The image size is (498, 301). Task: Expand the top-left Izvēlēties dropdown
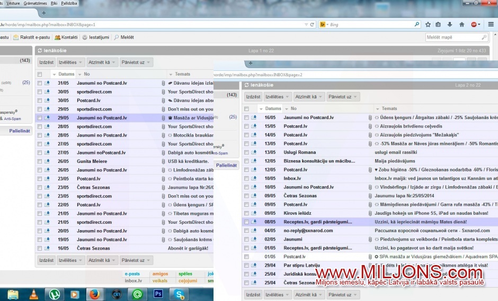[x=71, y=62]
